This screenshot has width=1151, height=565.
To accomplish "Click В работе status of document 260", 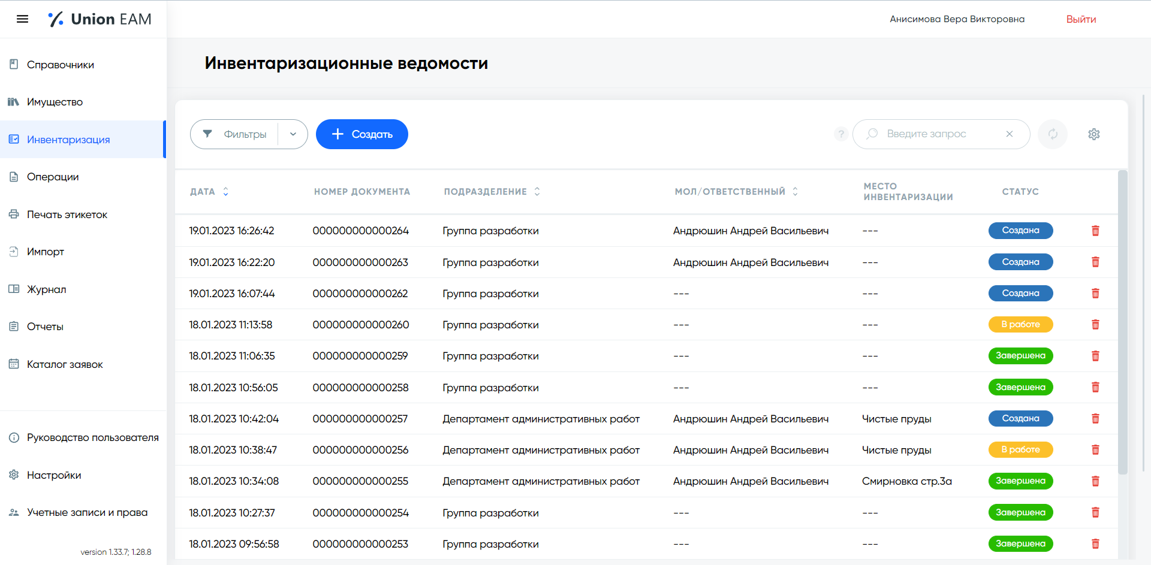I will 1020,324.
